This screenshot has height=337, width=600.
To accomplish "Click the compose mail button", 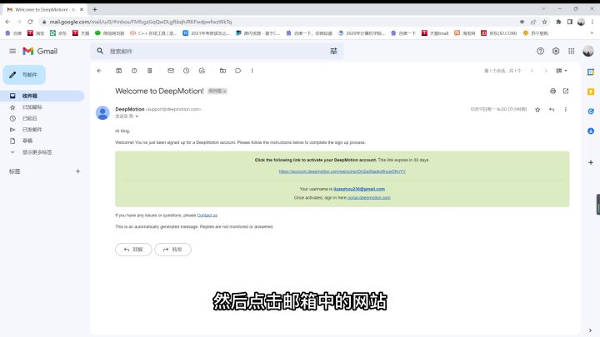I will 24,75.
